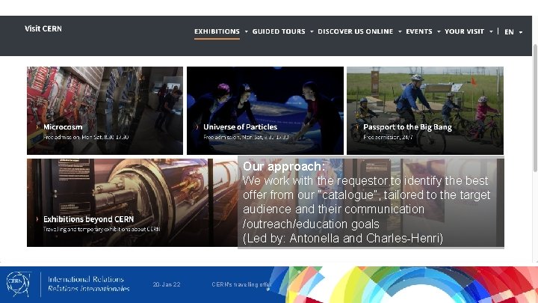Click the Universe of Particles title
Viewport: 538px width, 303px height.
point(240,126)
